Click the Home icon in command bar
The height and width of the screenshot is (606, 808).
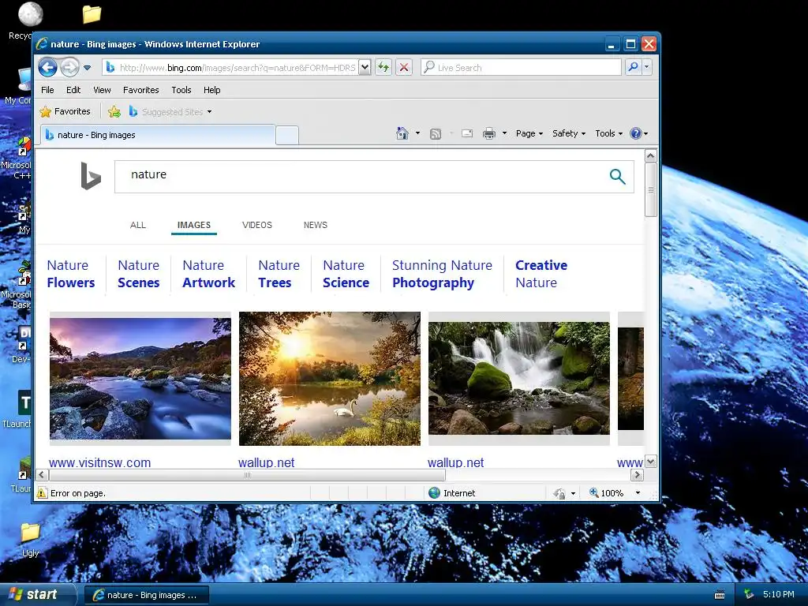pos(402,133)
